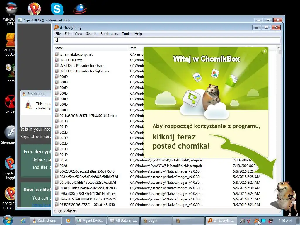Open the Tools menu in Everything
The height and width of the screenshot is (225, 300).
126,34
